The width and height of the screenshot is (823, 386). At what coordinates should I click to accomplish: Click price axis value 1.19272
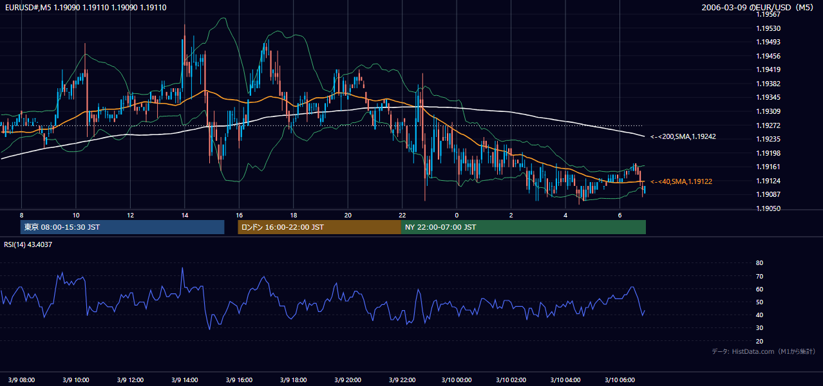click(x=768, y=125)
